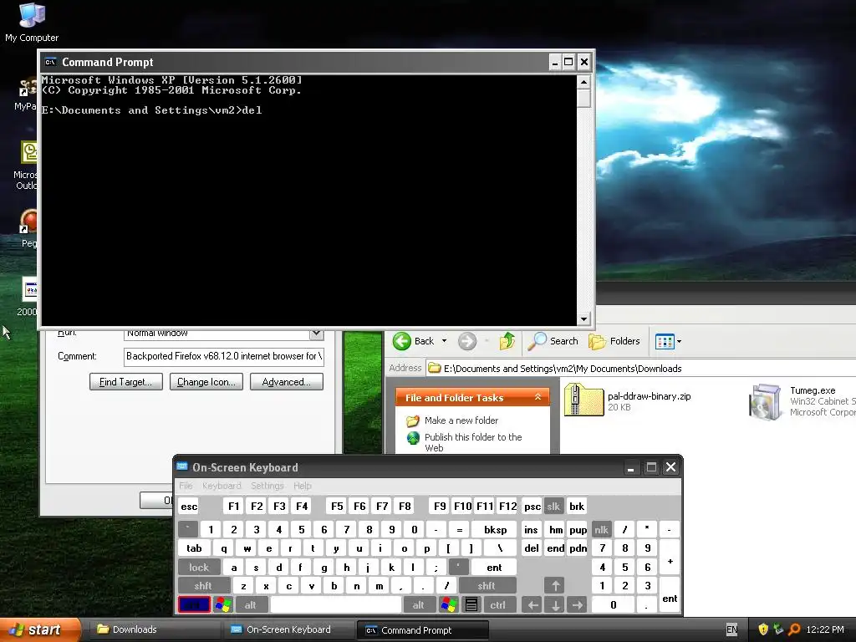Click right Windows logo key on keyboard

[449, 605]
